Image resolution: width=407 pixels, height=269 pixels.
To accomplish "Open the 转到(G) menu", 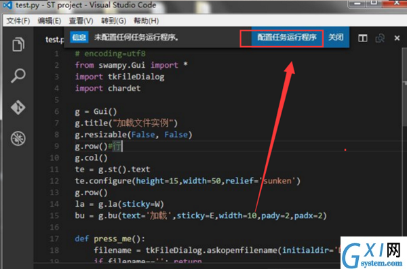I will click(113, 21).
